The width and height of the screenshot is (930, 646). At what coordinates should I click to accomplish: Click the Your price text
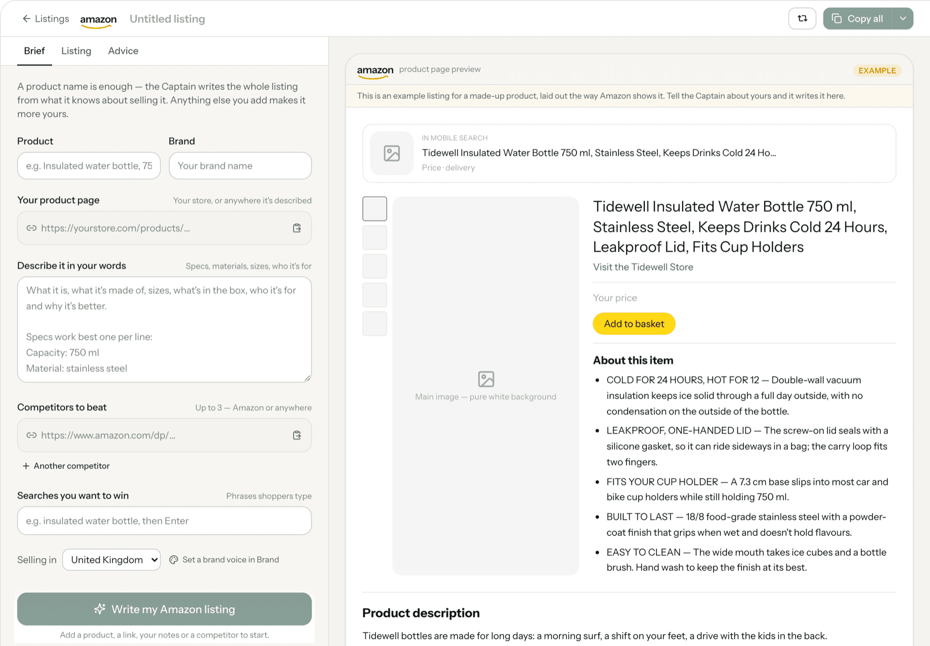tap(615, 298)
